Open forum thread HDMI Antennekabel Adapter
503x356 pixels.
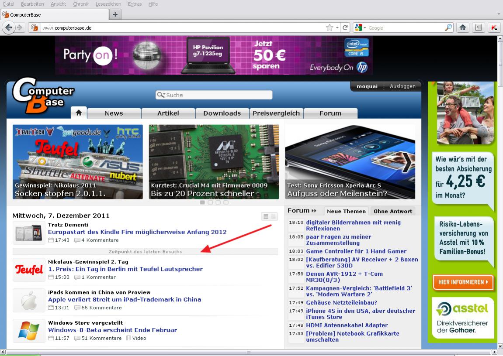[x=347, y=325]
